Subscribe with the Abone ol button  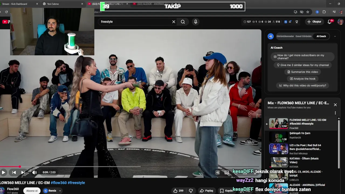click(x=32, y=191)
